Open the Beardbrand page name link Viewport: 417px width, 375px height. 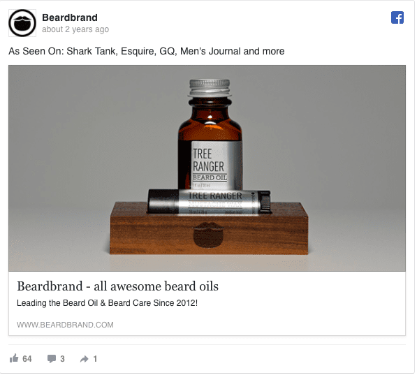coord(70,17)
